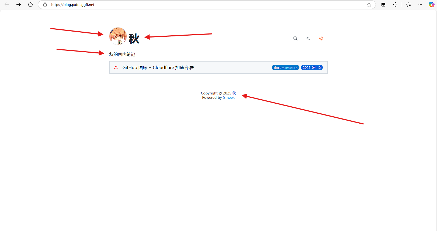The width and height of the screenshot is (437, 231).
Task: Click the blog search magnifier icon
Action: point(295,39)
